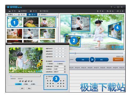Click the up arrow in exit direction grid
Screen dimensions: 131x97
pyautogui.click(x=61, y=81)
